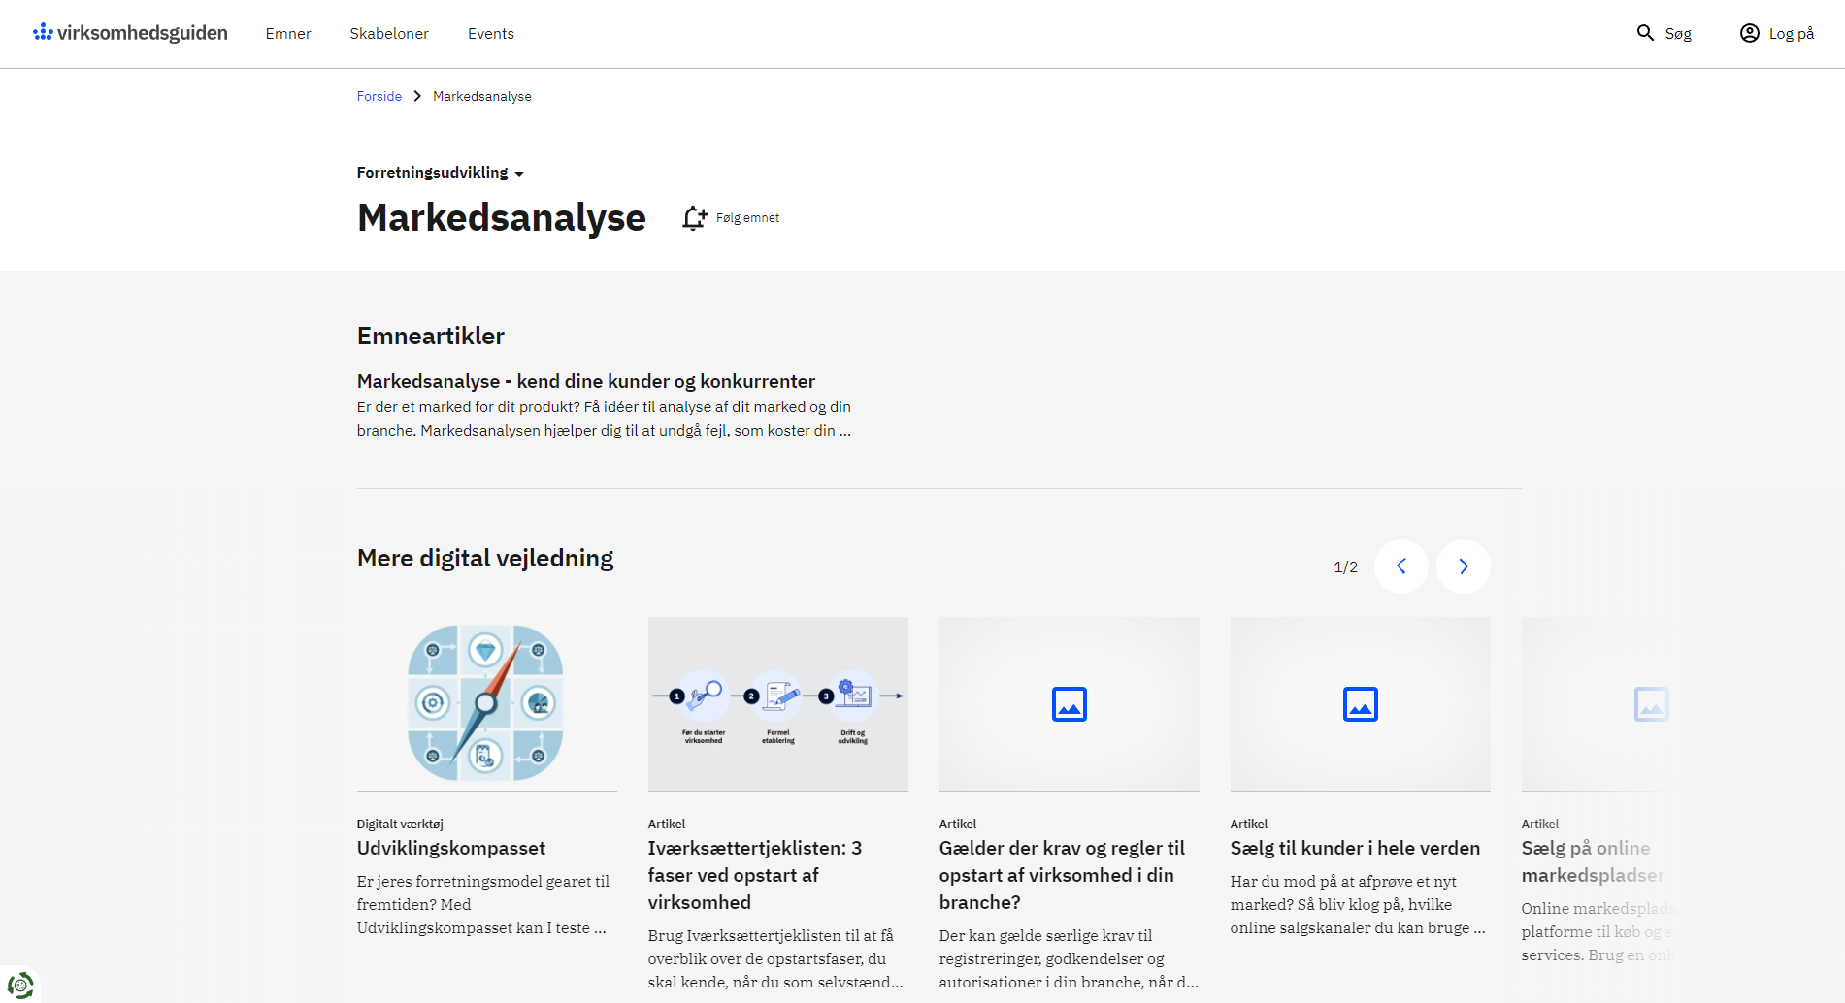The image size is (1845, 1003).
Task: Open Udviklingskompasset tool title link
Action: coord(451,848)
